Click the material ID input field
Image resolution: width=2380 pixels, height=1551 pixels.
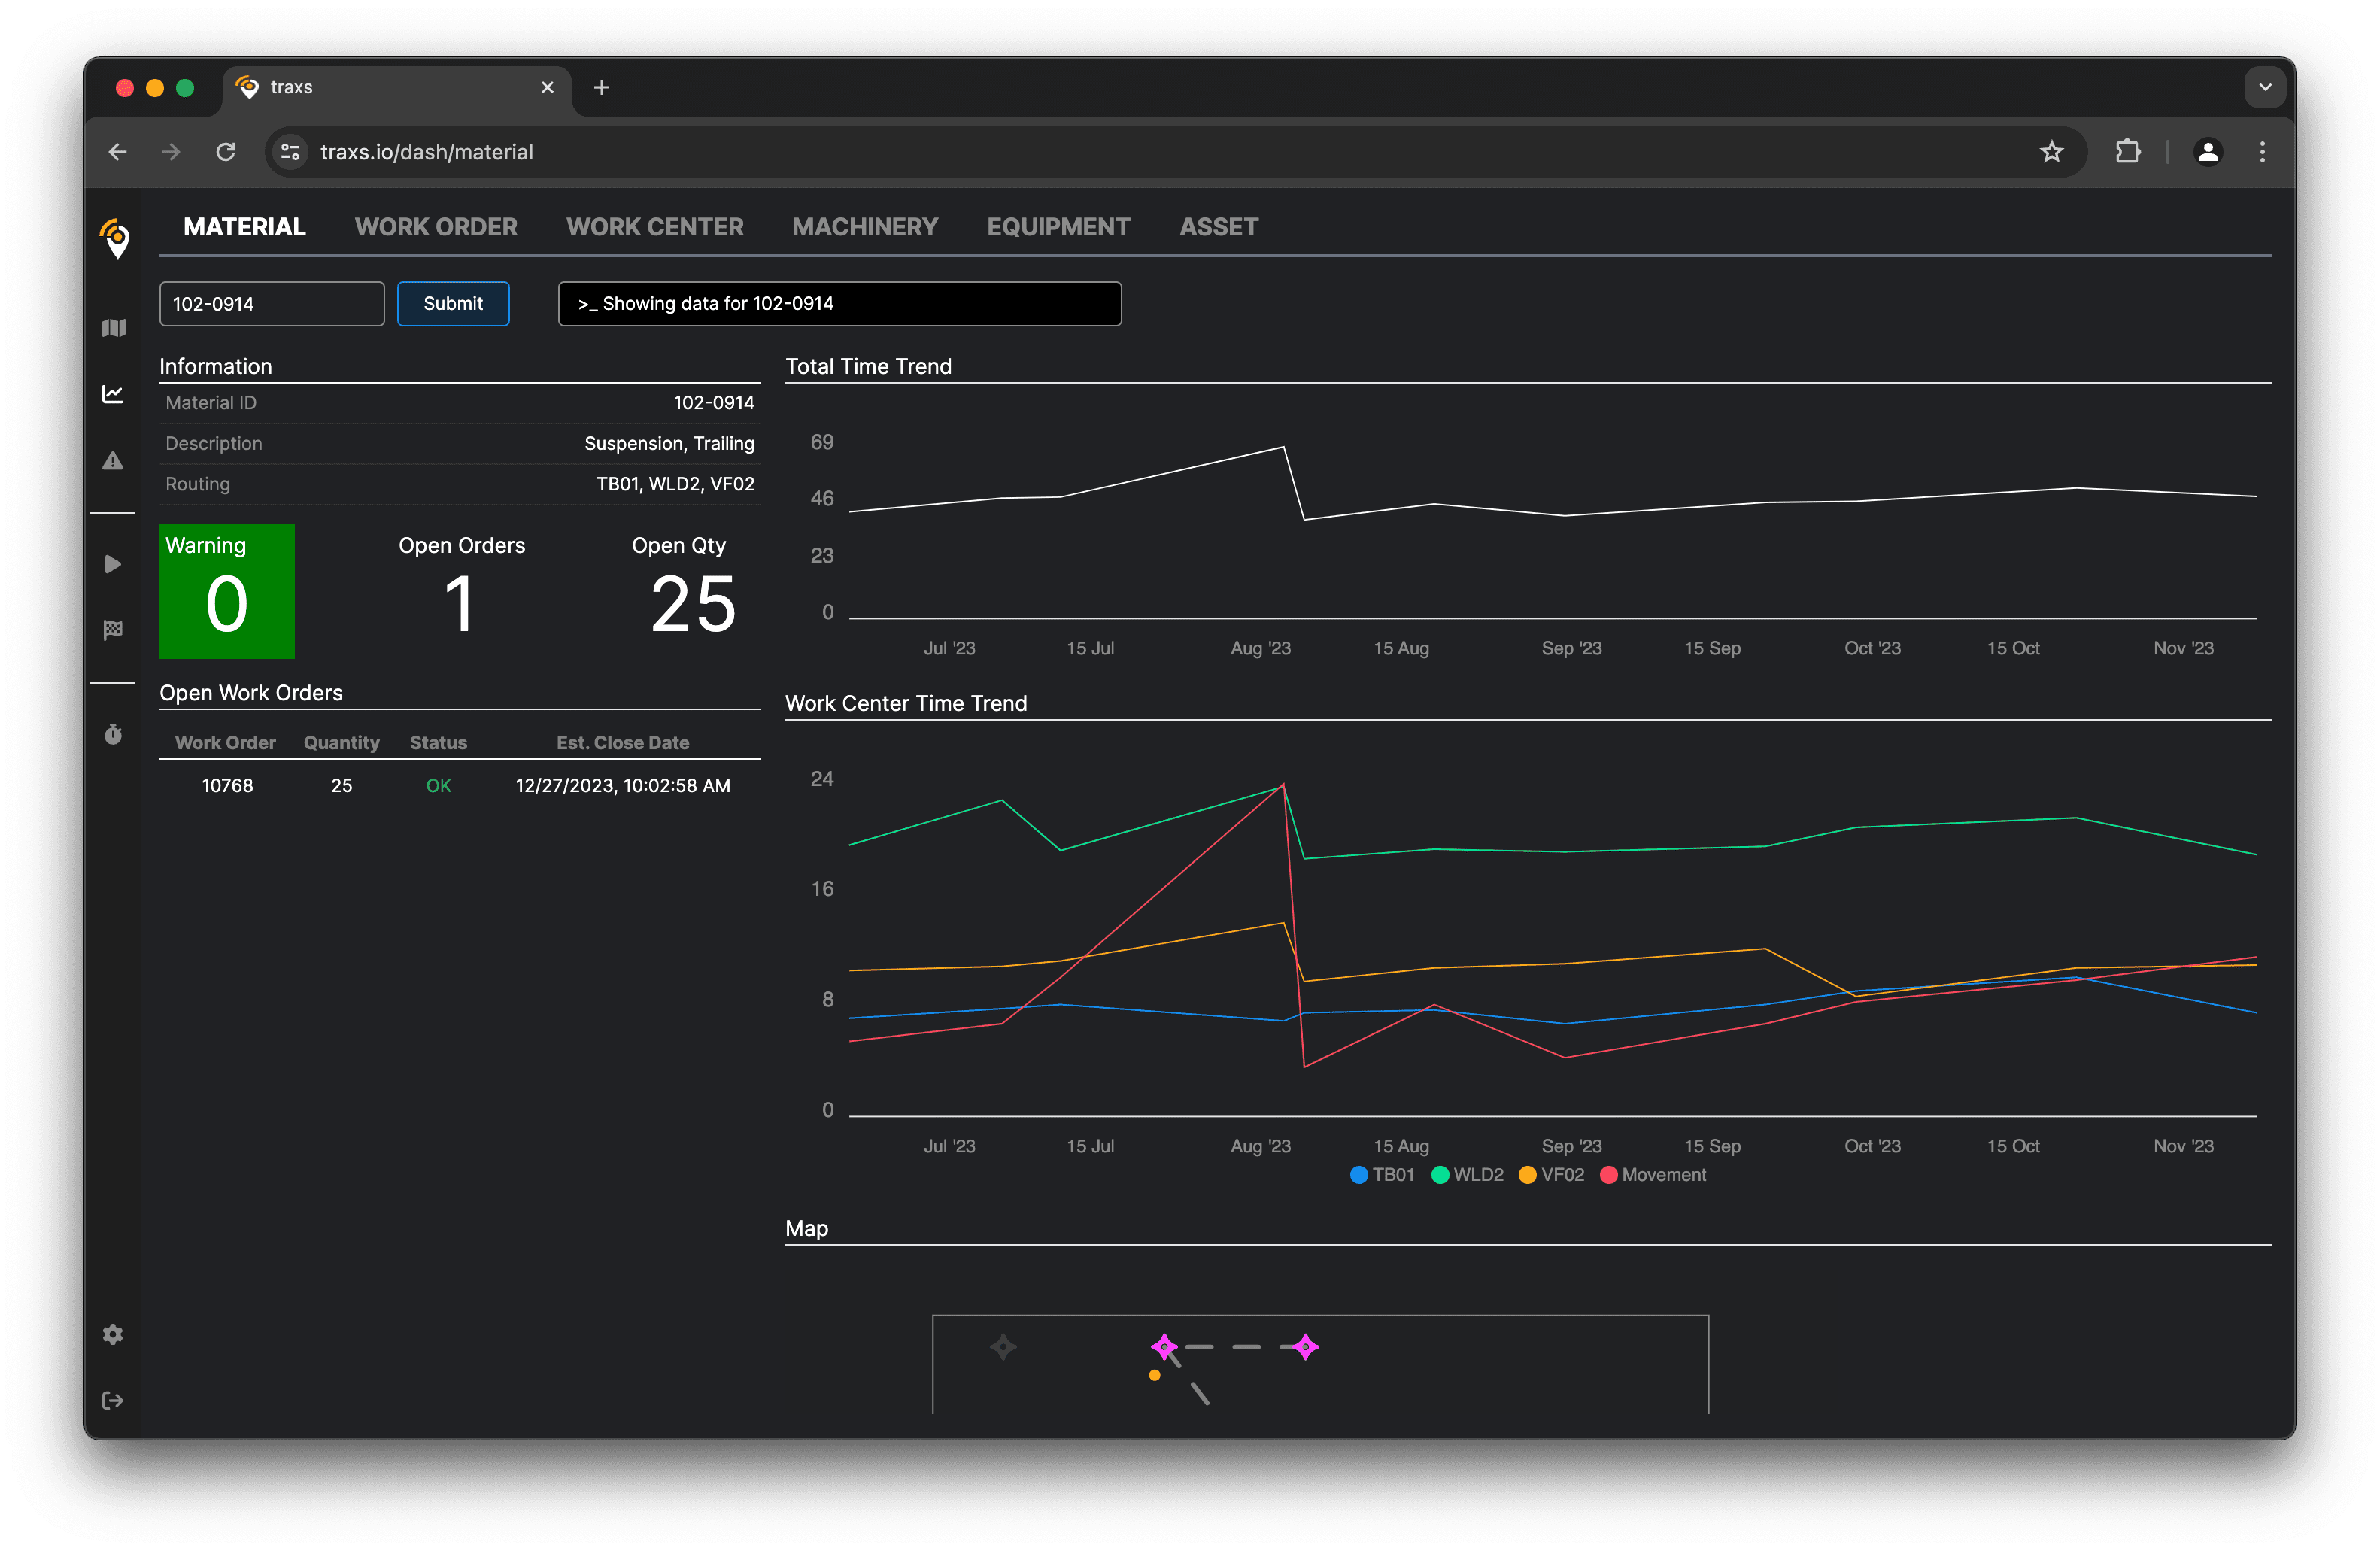[271, 303]
